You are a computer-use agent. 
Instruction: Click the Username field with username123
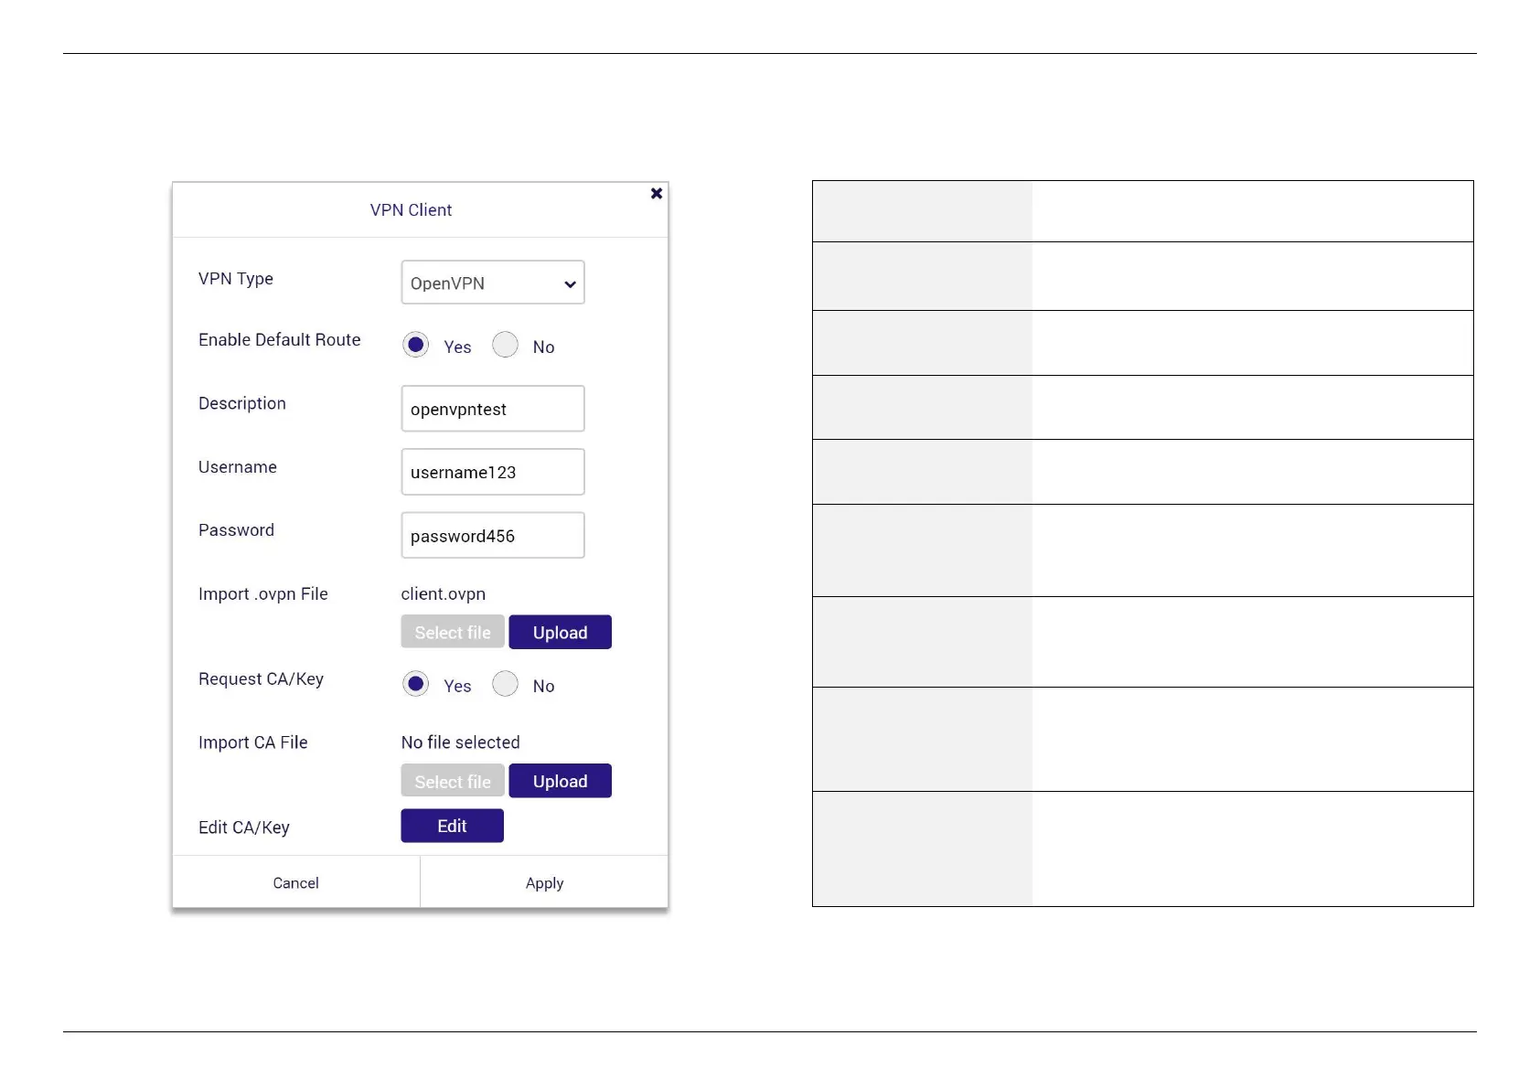tap(493, 472)
